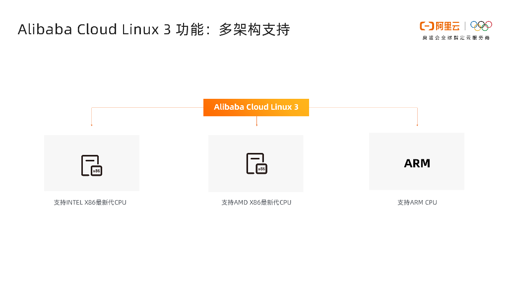Click the connector line right of orange box
The width and height of the screenshot is (508, 286).
pyautogui.click(x=363, y=107)
